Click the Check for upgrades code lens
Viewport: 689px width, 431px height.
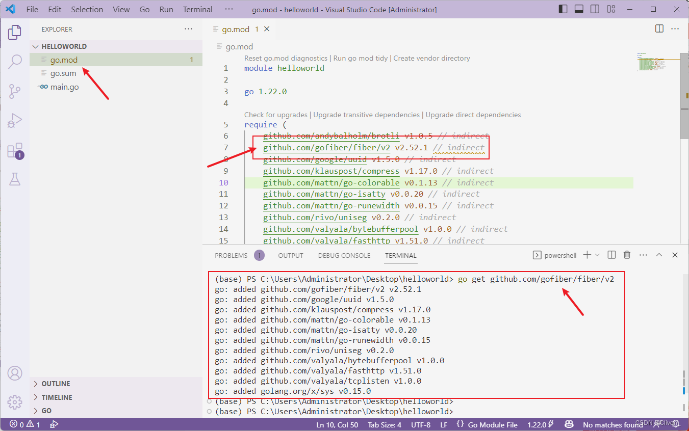coord(276,115)
